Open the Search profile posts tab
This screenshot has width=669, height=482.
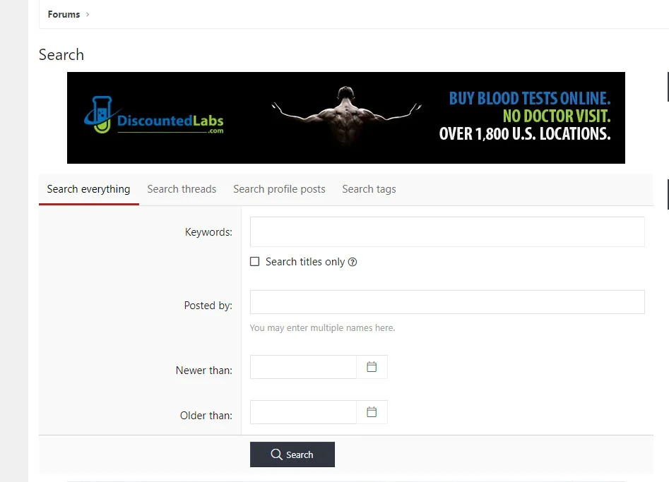coord(279,189)
